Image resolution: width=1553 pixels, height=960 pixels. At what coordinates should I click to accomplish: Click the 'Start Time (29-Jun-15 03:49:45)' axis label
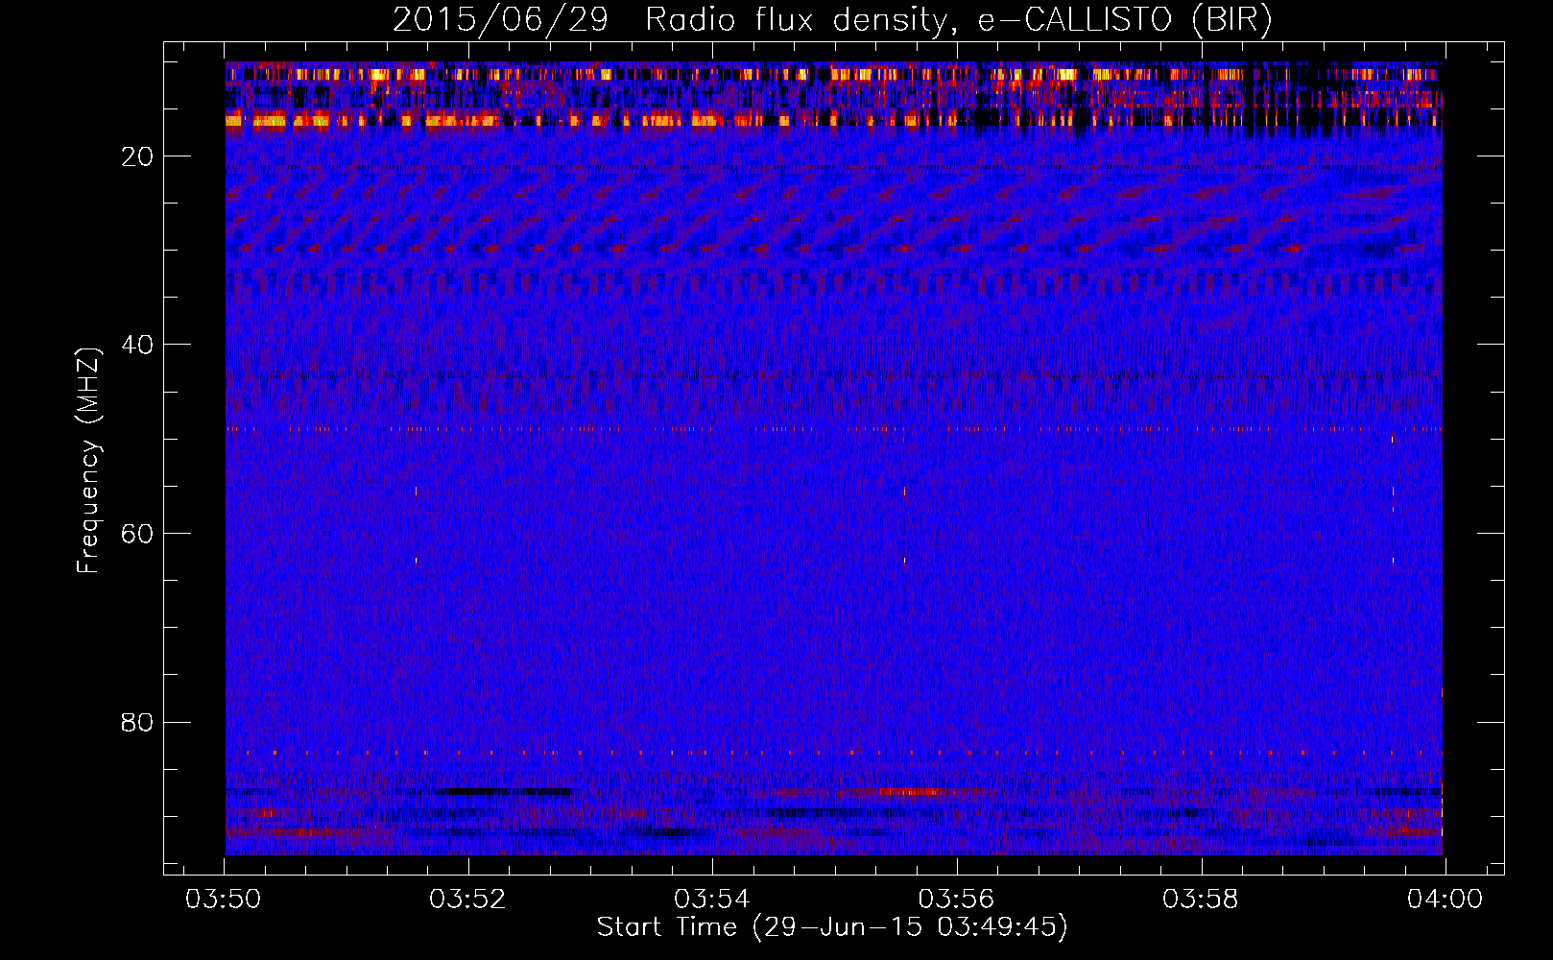tap(832, 927)
